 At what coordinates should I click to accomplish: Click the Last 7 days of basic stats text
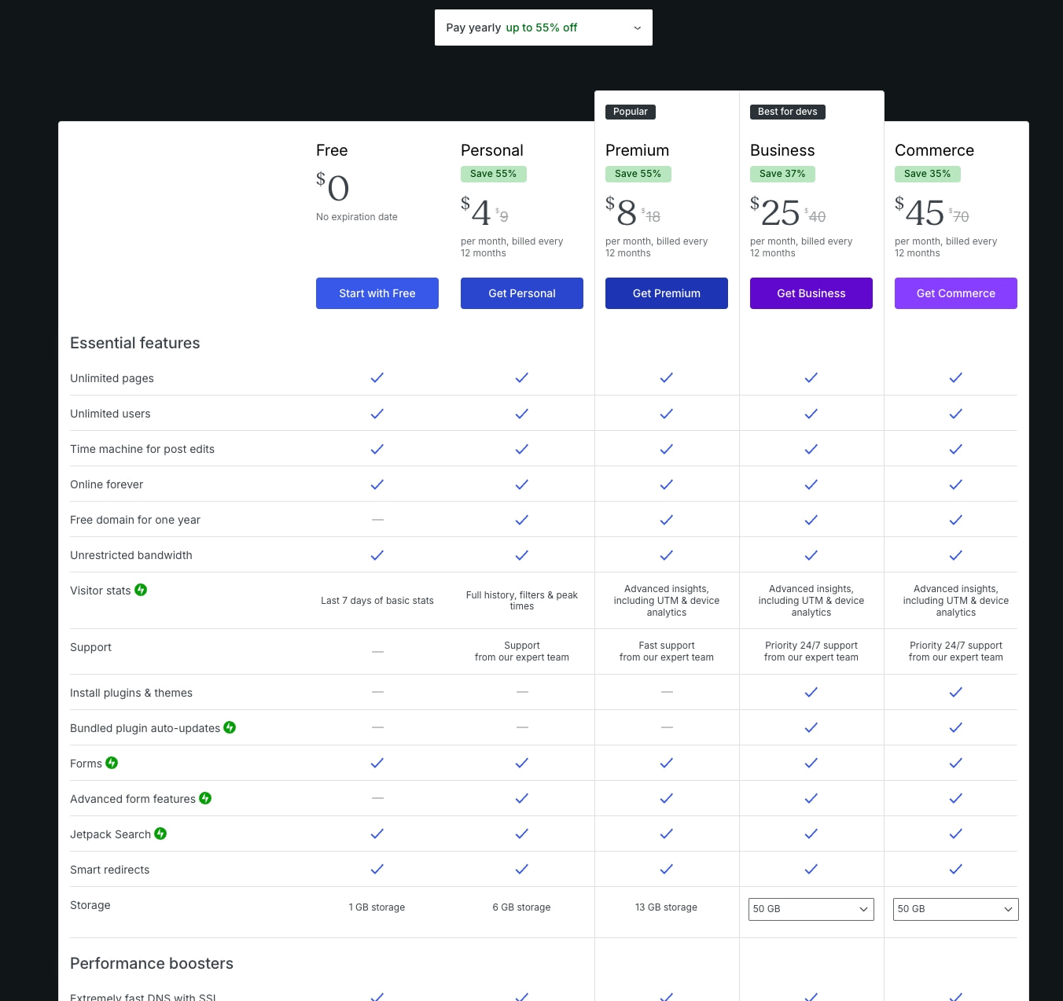click(x=377, y=601)
